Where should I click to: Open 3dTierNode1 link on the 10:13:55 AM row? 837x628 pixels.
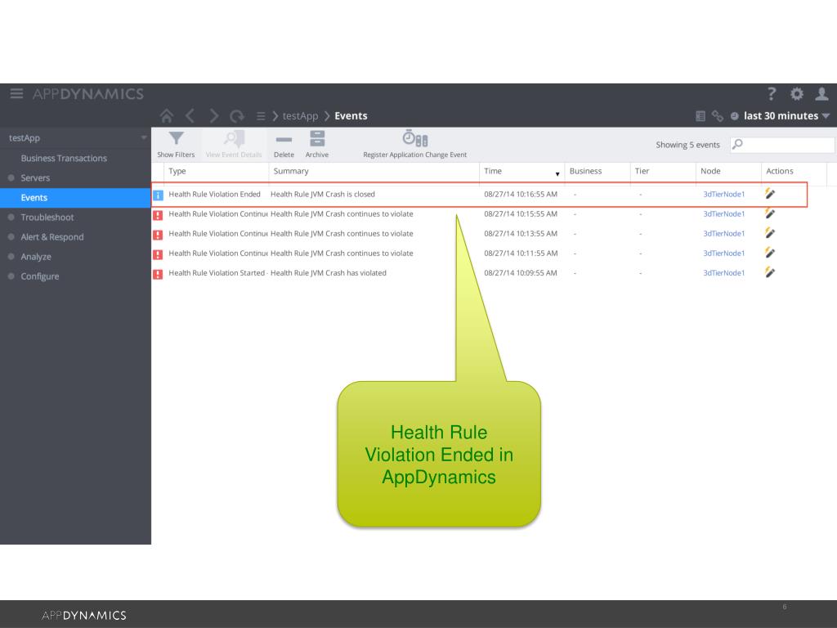click(x=724, y=234)
